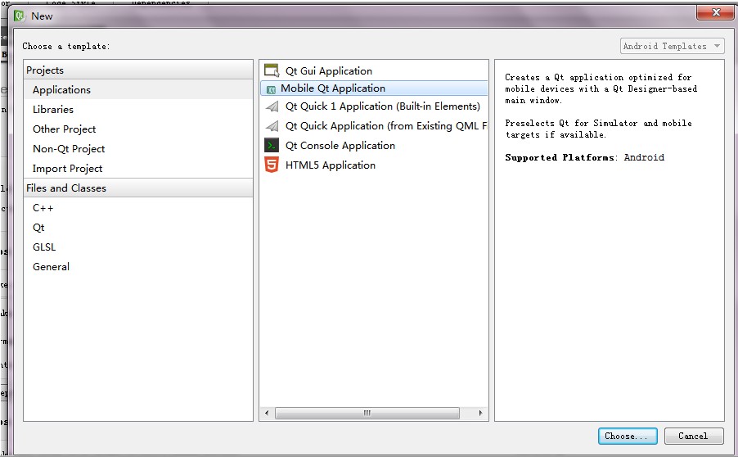This screenshot has width=738, height=457.
Task: Select Applications under Projects
Action: (138, 89)
